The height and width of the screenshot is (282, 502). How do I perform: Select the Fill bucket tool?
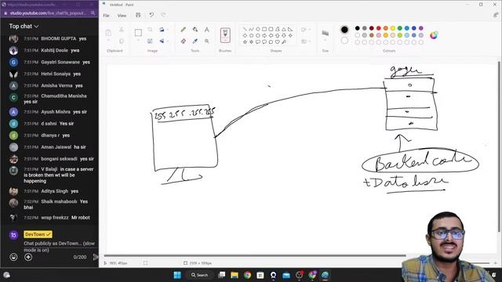195,30
